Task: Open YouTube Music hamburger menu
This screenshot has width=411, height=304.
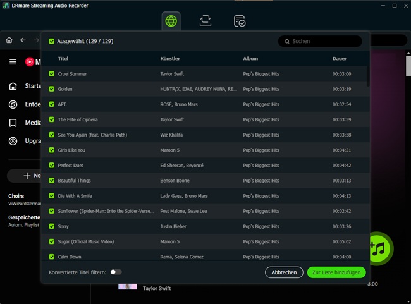Action: 13,62
